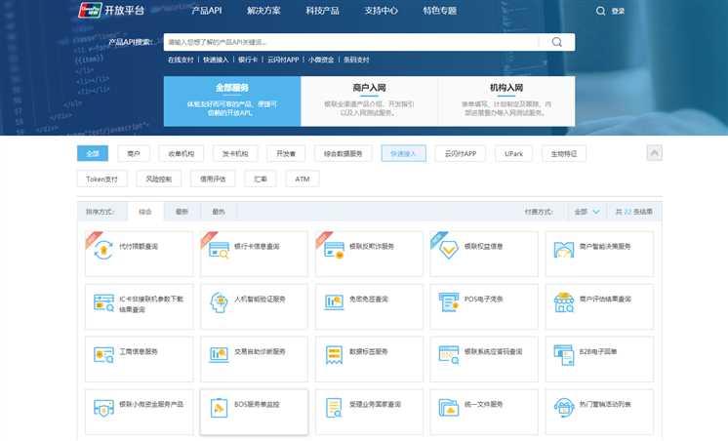
Task: Open the 科技产品 menu
Action: pos(322,11)
